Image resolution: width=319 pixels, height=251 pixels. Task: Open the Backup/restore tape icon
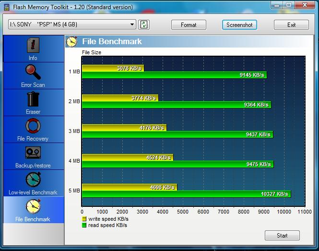coord(33,153)
